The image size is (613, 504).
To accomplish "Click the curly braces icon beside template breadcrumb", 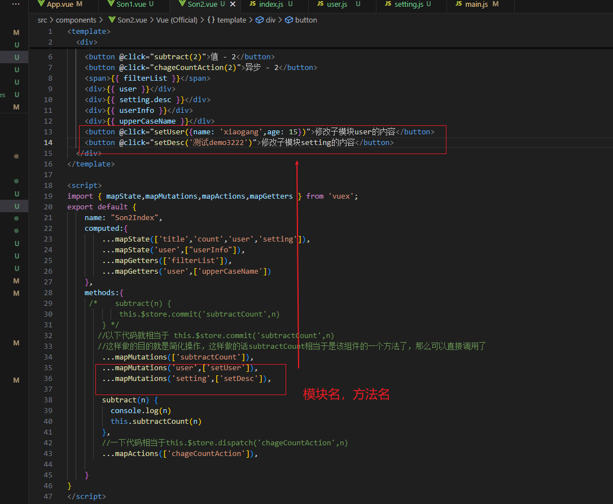I will (211, 20).
